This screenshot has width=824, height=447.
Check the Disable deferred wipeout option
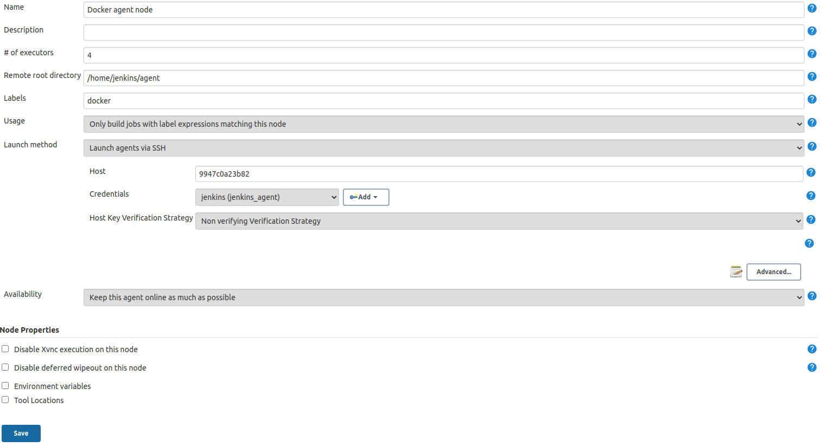5,367
